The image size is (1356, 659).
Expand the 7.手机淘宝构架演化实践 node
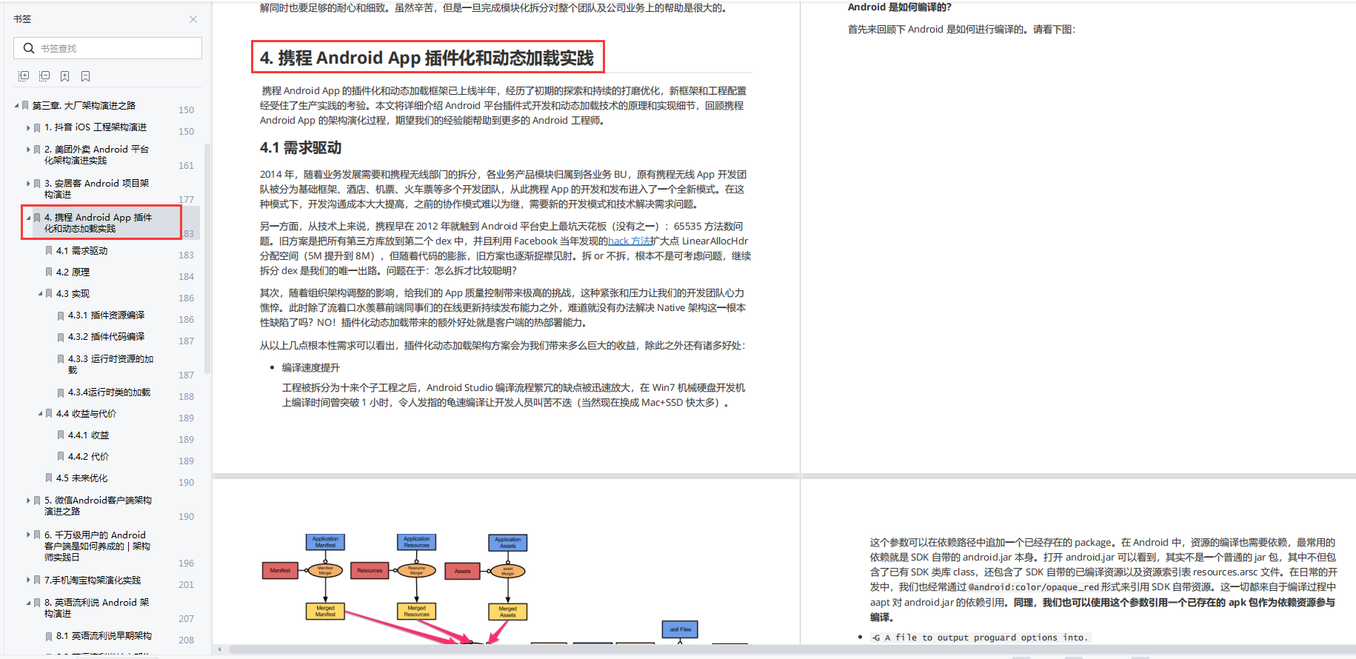pyautogui.click(x=28, y=581)
